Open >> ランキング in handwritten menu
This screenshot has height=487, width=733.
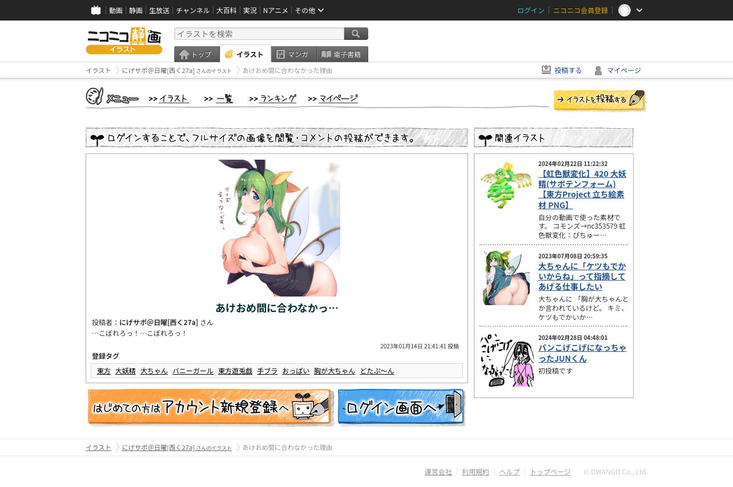[x=273, y=98]
